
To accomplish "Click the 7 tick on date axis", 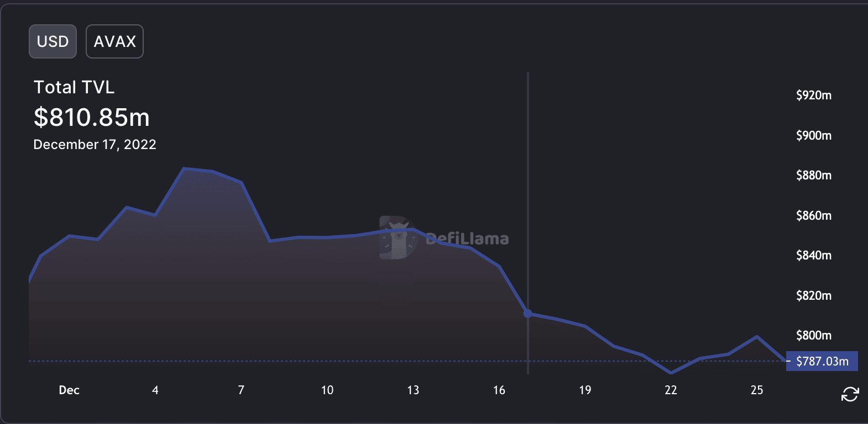I will [241, 390].
